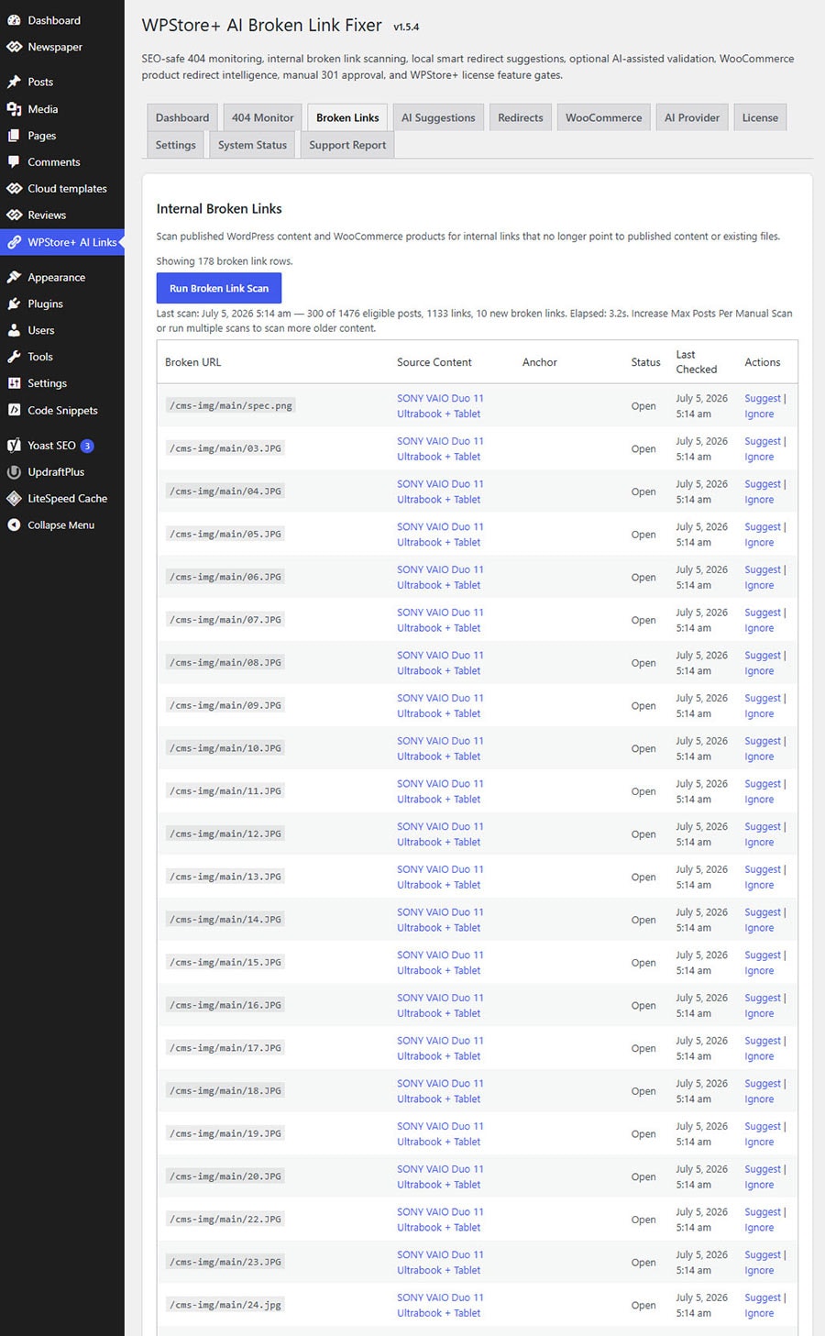This screenshot has height=1336, width=825.
Task: Click the WPStore+ AI Links chain icon
Action: pos(14,242)
